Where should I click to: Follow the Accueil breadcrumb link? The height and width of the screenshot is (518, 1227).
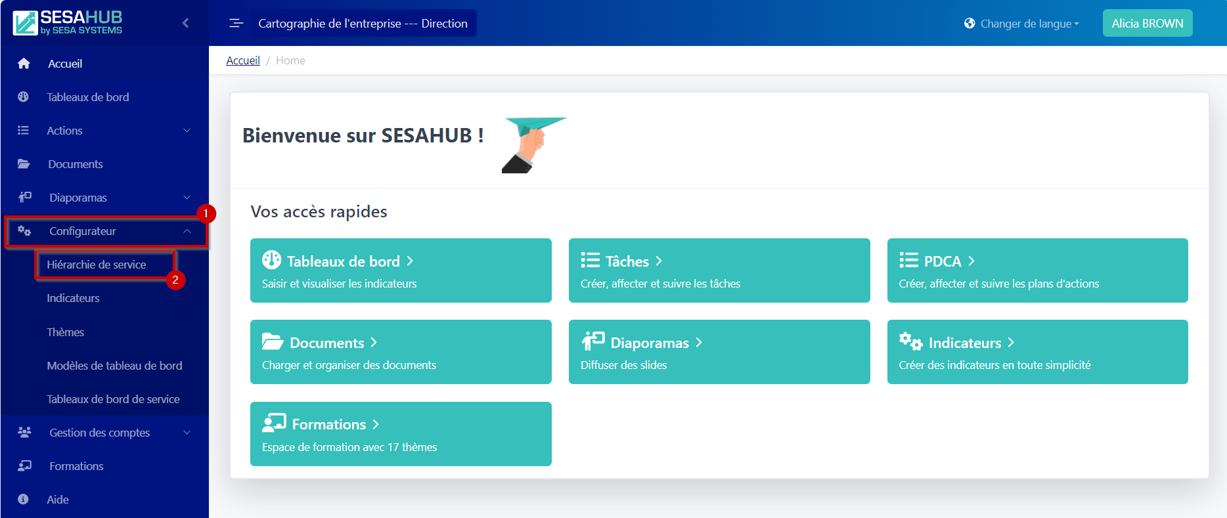243,60
